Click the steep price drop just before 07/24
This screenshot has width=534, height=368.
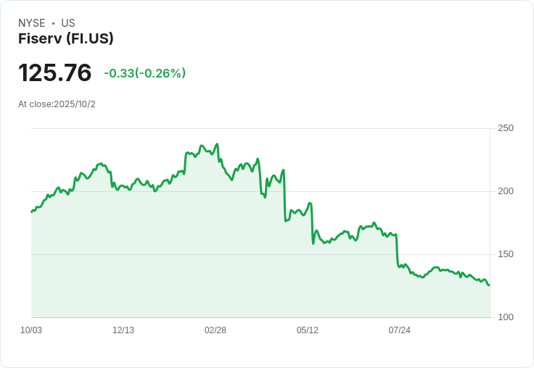397,250
